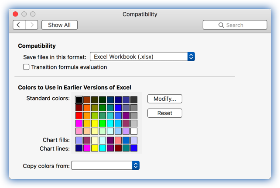Image resolution: width=280 pixels, height=188 pixels.
Task: Select the white swatch in Standard colors
Action: click(134, 131)
